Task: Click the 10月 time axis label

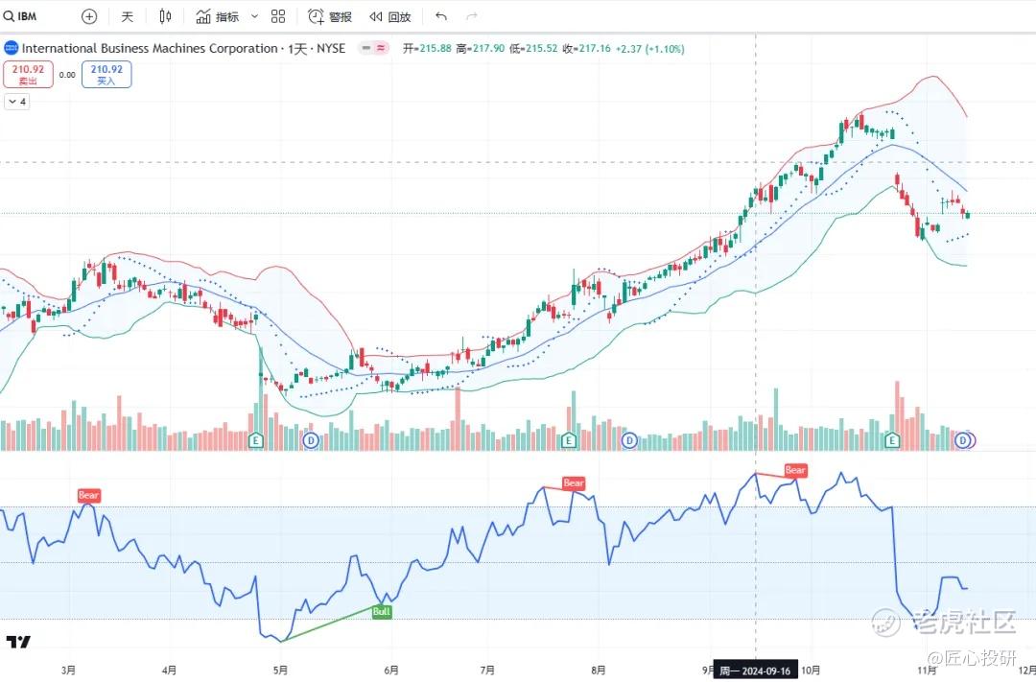Action: click(811, 670)
